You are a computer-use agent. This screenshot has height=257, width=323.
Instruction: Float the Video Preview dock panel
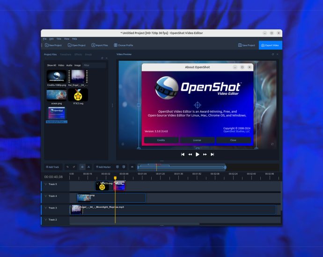coord(273,54)
